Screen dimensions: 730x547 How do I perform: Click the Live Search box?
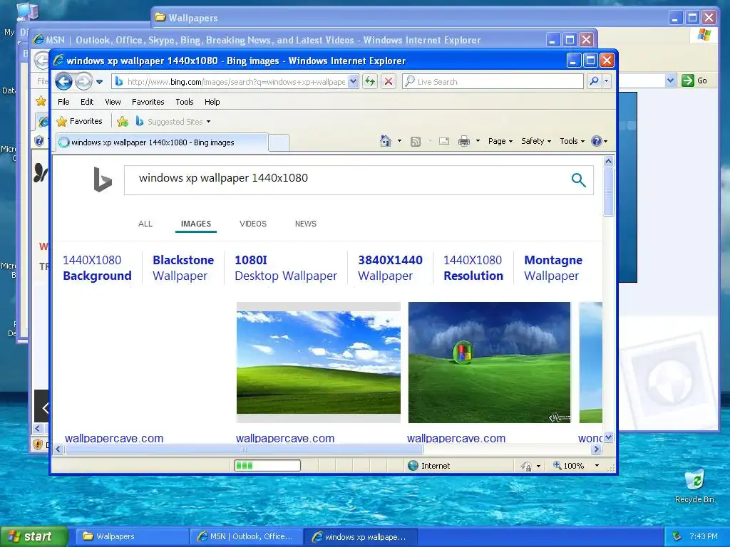493,82
